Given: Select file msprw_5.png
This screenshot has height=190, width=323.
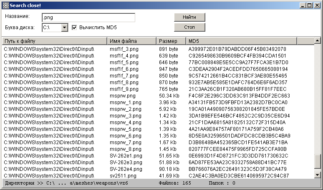Looking at the screenshot, I should (x=126, y=129).
